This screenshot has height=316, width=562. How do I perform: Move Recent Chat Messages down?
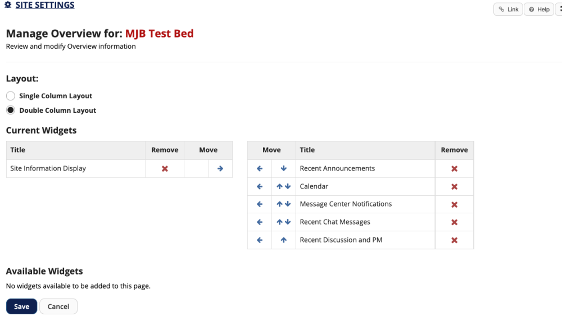point(288,222)
